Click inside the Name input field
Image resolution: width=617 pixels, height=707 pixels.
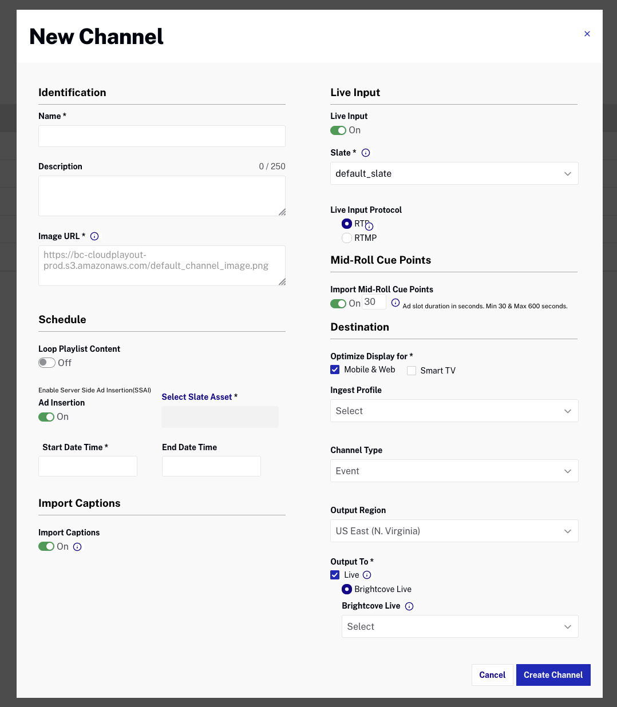point(161,136)
